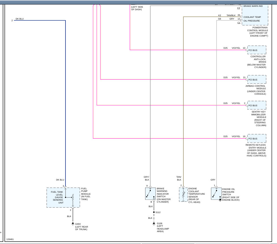The image size is (277, 244).
Task: Select the Brake Warning Indicator Switch symbol
Action: tap(150, 194)
